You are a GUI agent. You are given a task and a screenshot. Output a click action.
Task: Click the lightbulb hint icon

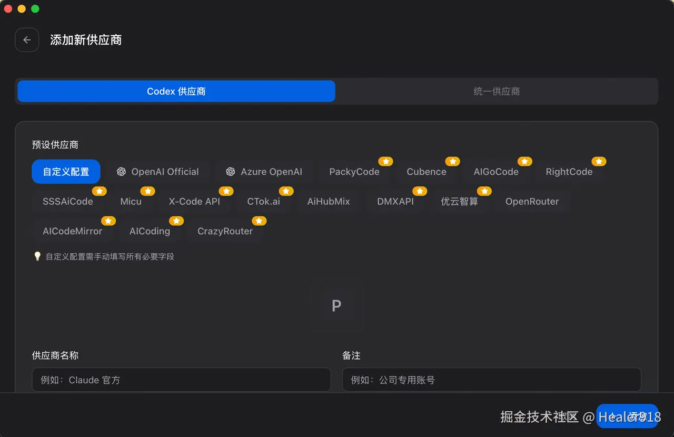coord(37,256)
